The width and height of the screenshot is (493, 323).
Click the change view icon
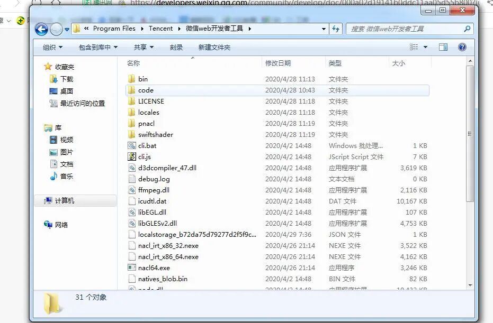tap(414, 47)
